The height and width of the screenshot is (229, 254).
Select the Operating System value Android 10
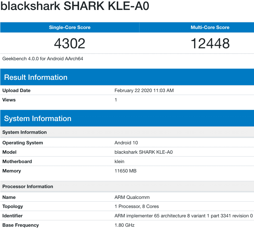(x=125, y=143)
